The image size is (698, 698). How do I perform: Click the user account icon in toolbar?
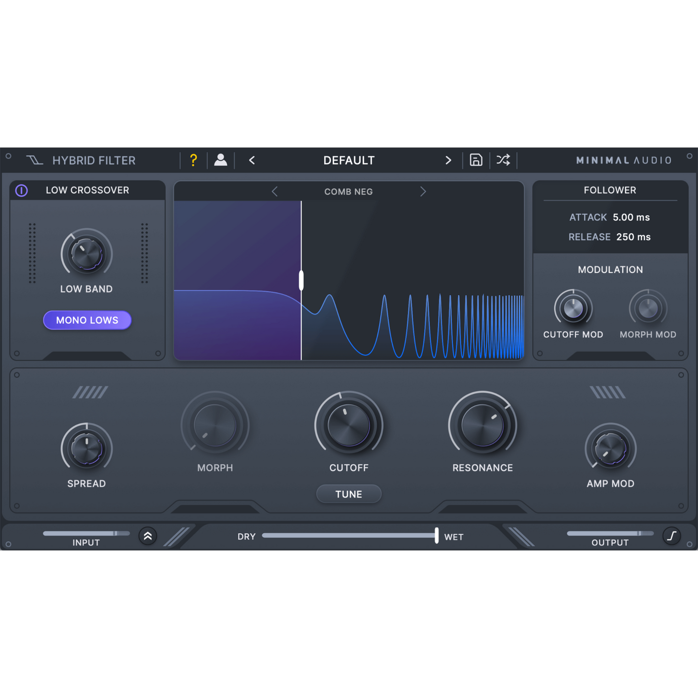221,160
